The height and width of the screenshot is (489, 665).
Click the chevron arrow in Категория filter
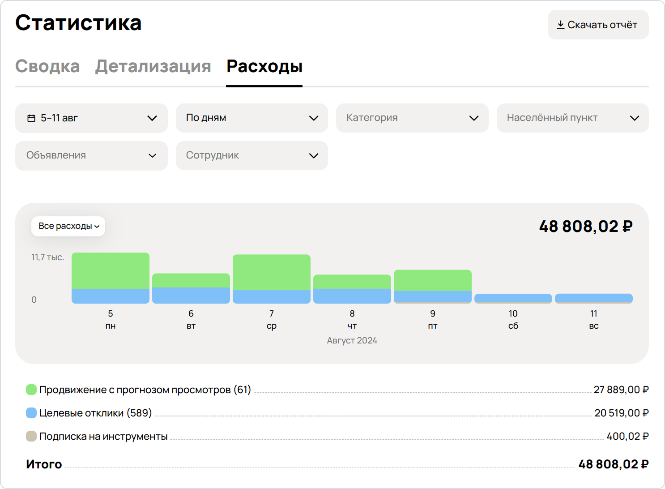pyautogui.click(x=473, y=118)
